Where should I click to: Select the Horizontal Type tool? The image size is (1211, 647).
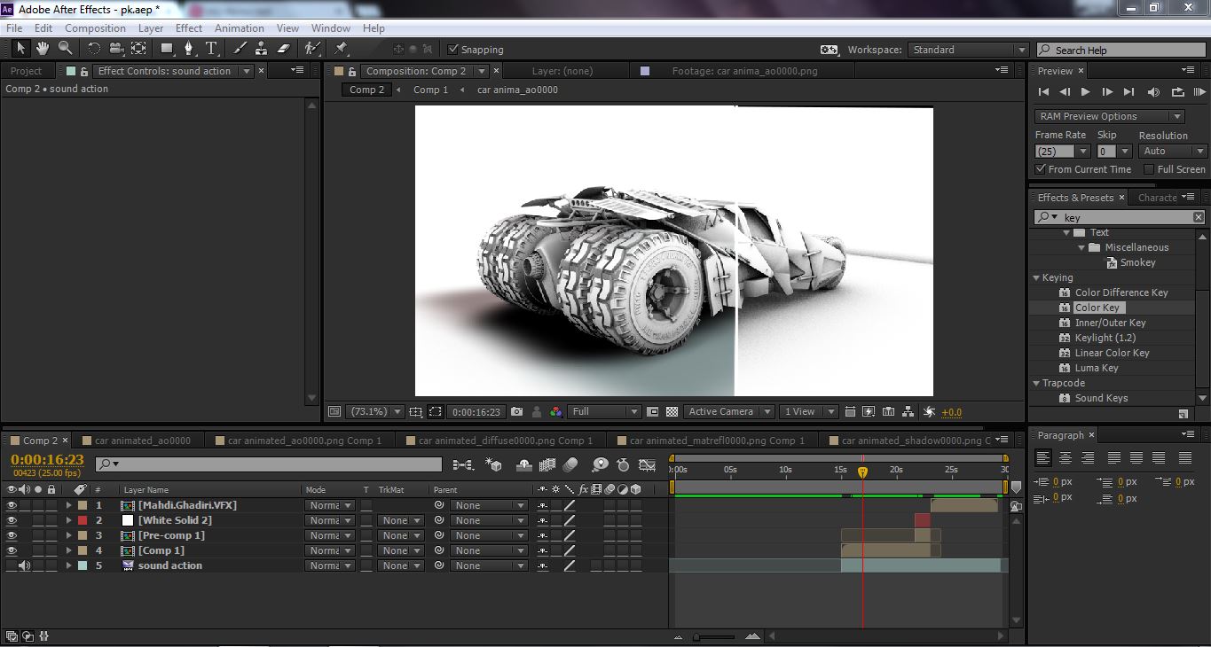point(211,48)
